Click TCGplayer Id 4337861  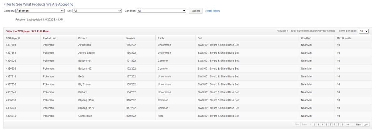pyautogui.click(x=11, y=53)
